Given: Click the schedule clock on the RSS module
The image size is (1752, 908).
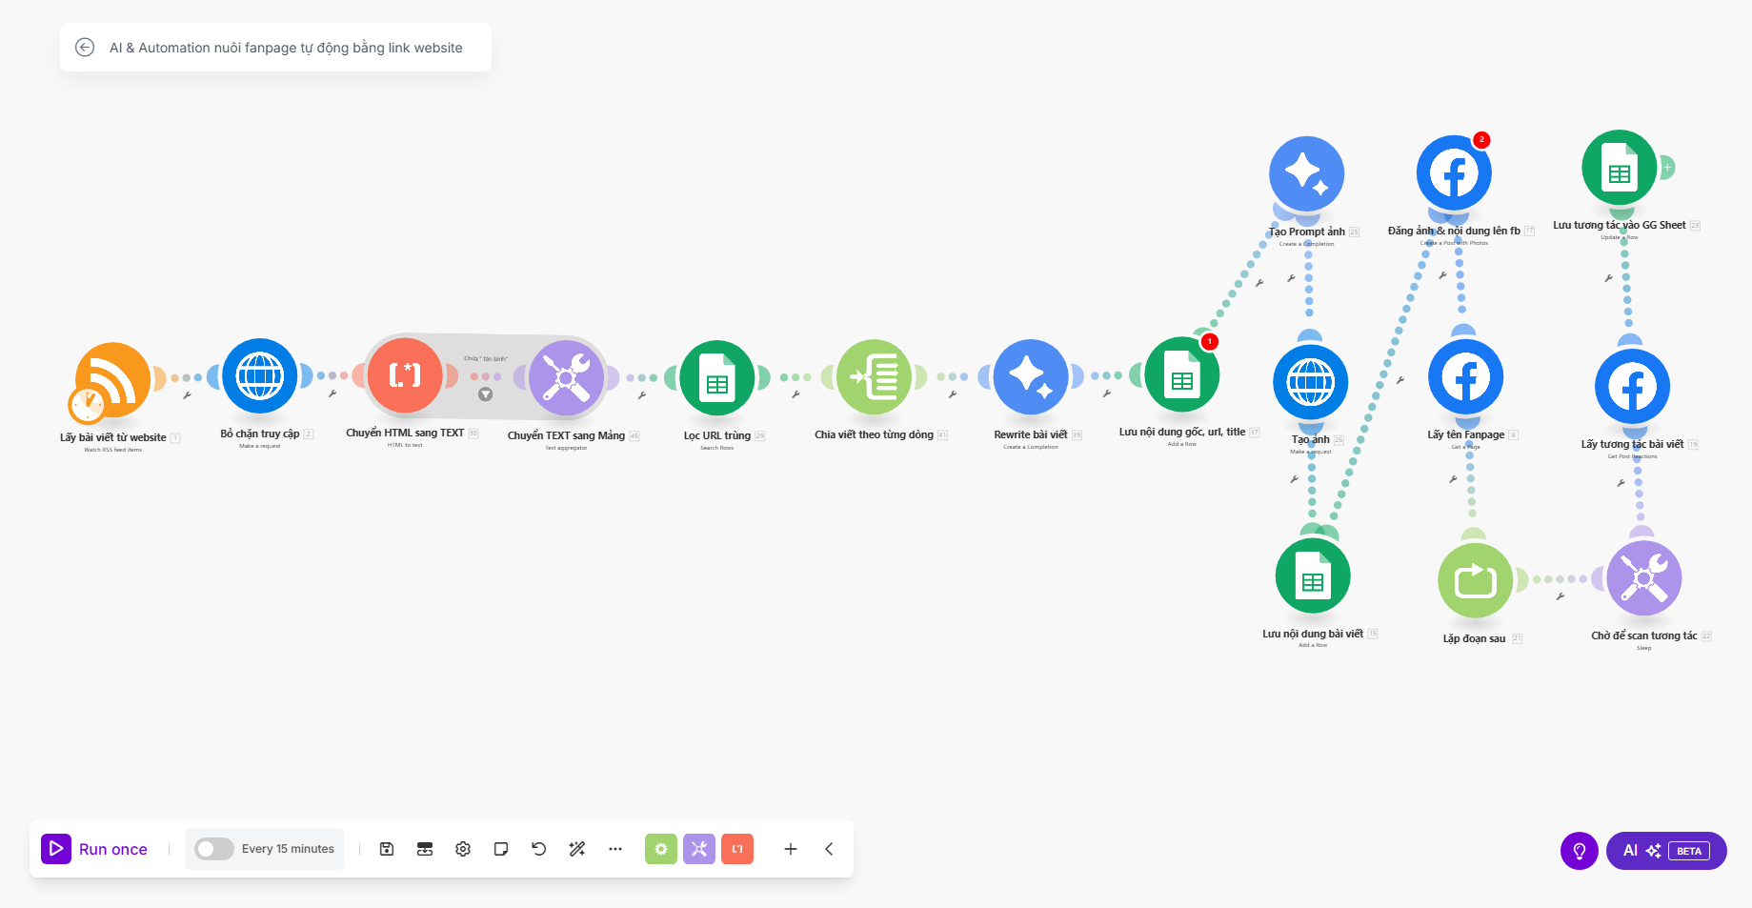Looking at the screenshot, I should [87, 404].
